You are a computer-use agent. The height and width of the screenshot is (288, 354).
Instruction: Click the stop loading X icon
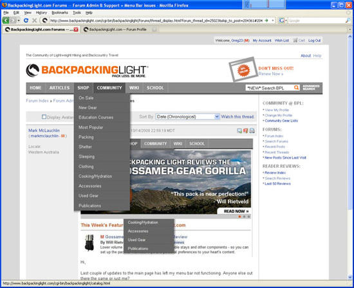[x=34, y=21]
